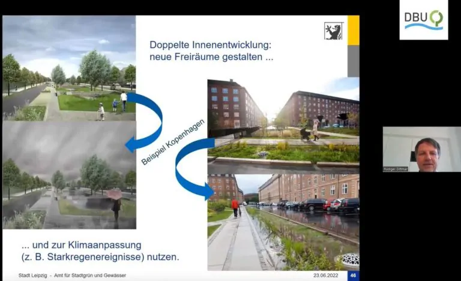Click the gray block below the yellow one
461x281 pixels.
tap(354, 61)
